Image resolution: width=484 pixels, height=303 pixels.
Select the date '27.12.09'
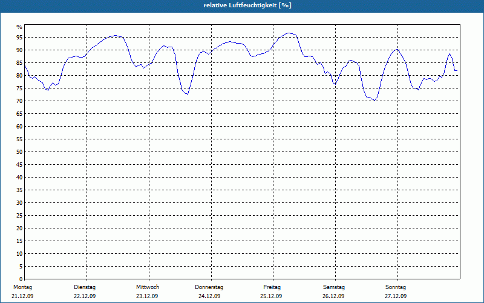pyautogui.click(x=396, y=296)
